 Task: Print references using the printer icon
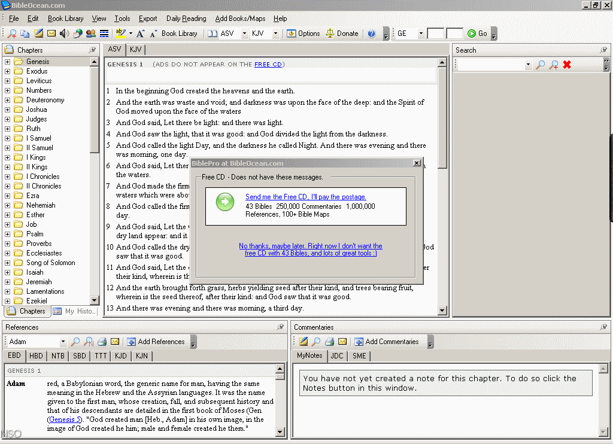102,342
